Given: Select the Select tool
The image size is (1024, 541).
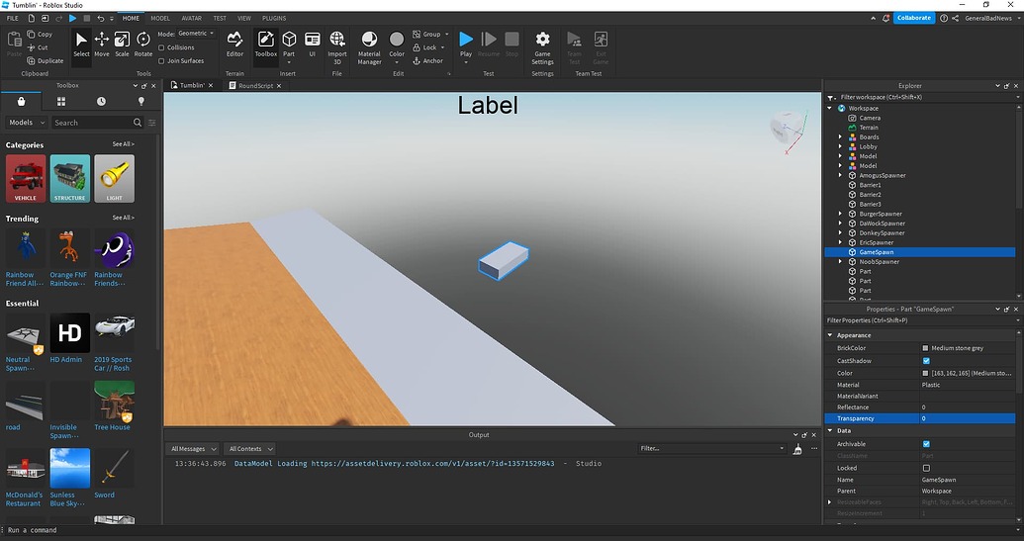Looking at the screenshot, I should coord(82,45).
